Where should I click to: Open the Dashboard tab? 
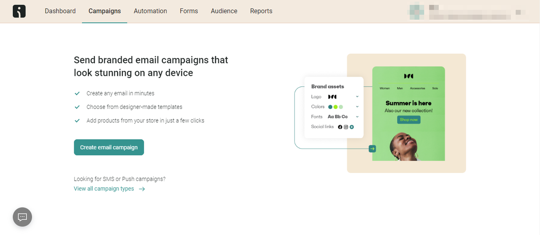coord(60,11)
